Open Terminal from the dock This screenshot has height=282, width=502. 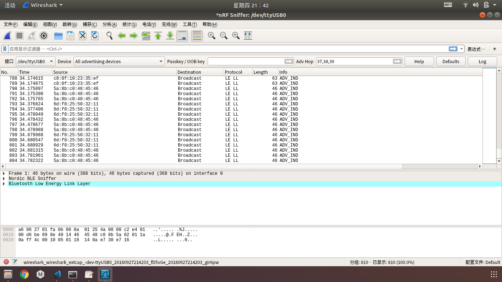73,274
